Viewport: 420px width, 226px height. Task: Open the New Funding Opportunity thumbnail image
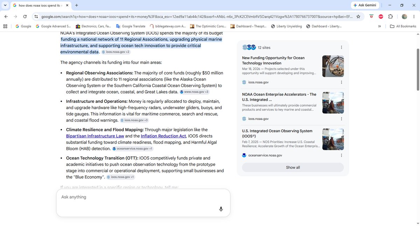pos(333,66)
